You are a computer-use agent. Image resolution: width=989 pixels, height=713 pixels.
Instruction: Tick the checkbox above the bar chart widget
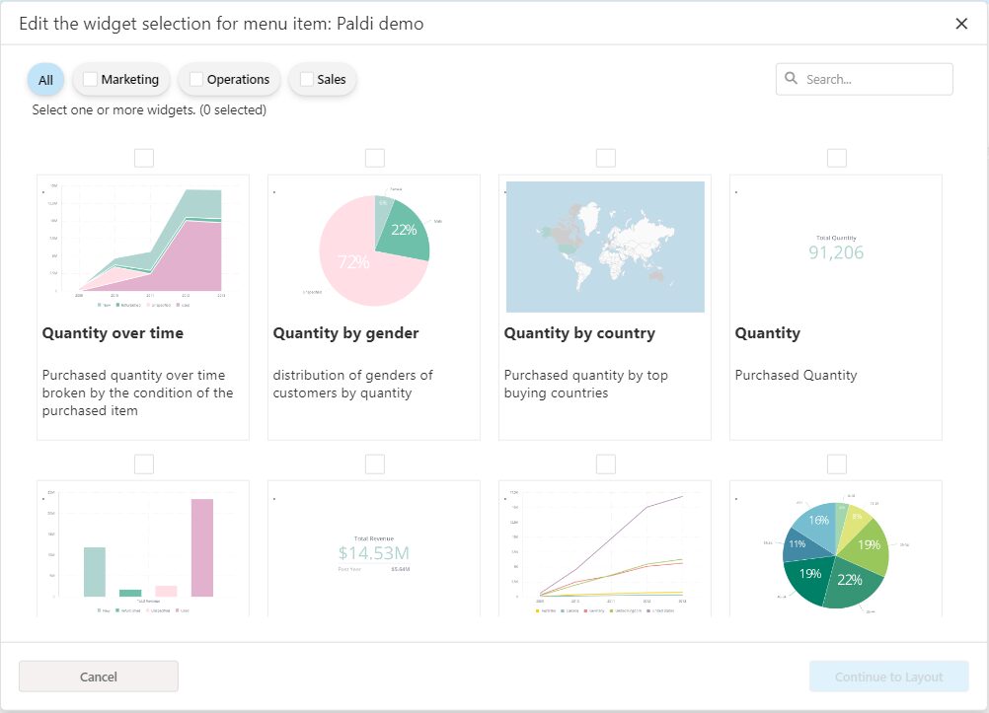142,463
